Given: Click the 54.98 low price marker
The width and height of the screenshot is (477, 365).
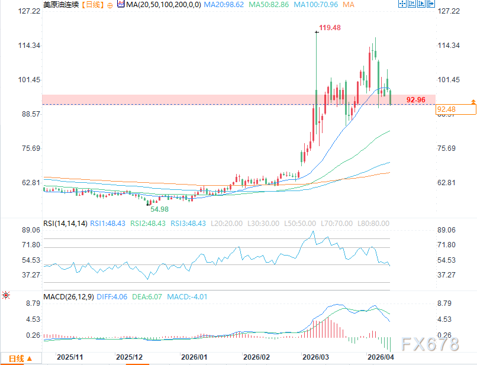Looking at the screenshot, I should 159,209.
